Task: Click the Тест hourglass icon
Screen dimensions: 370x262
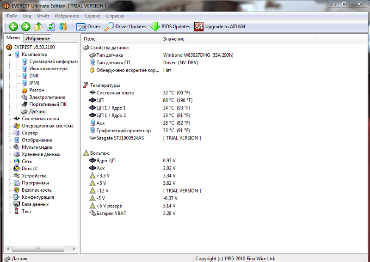Action: (x=17, y=211)
